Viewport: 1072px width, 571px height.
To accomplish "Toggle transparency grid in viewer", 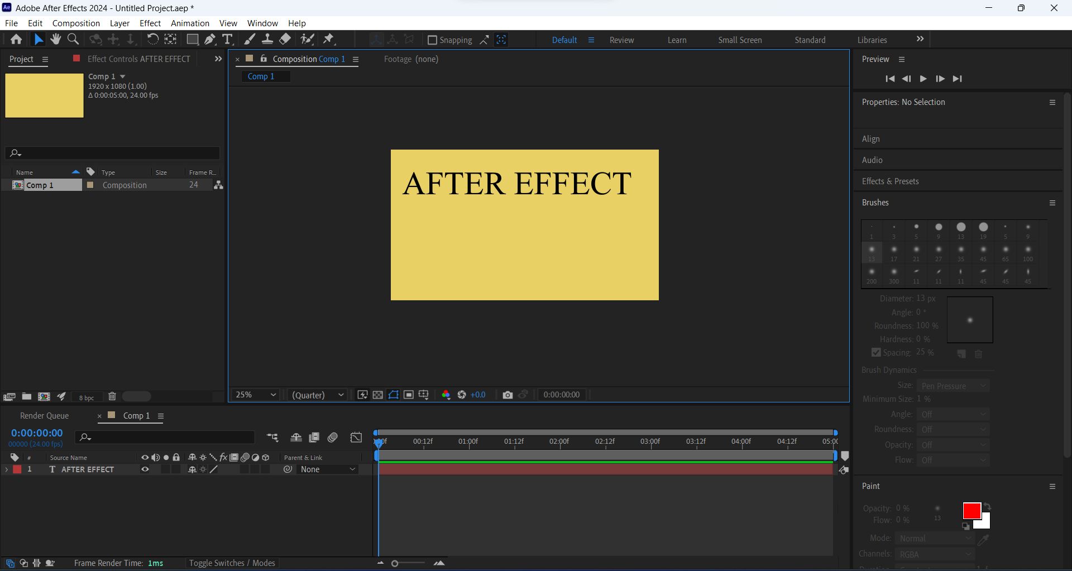I will [378, 395].
